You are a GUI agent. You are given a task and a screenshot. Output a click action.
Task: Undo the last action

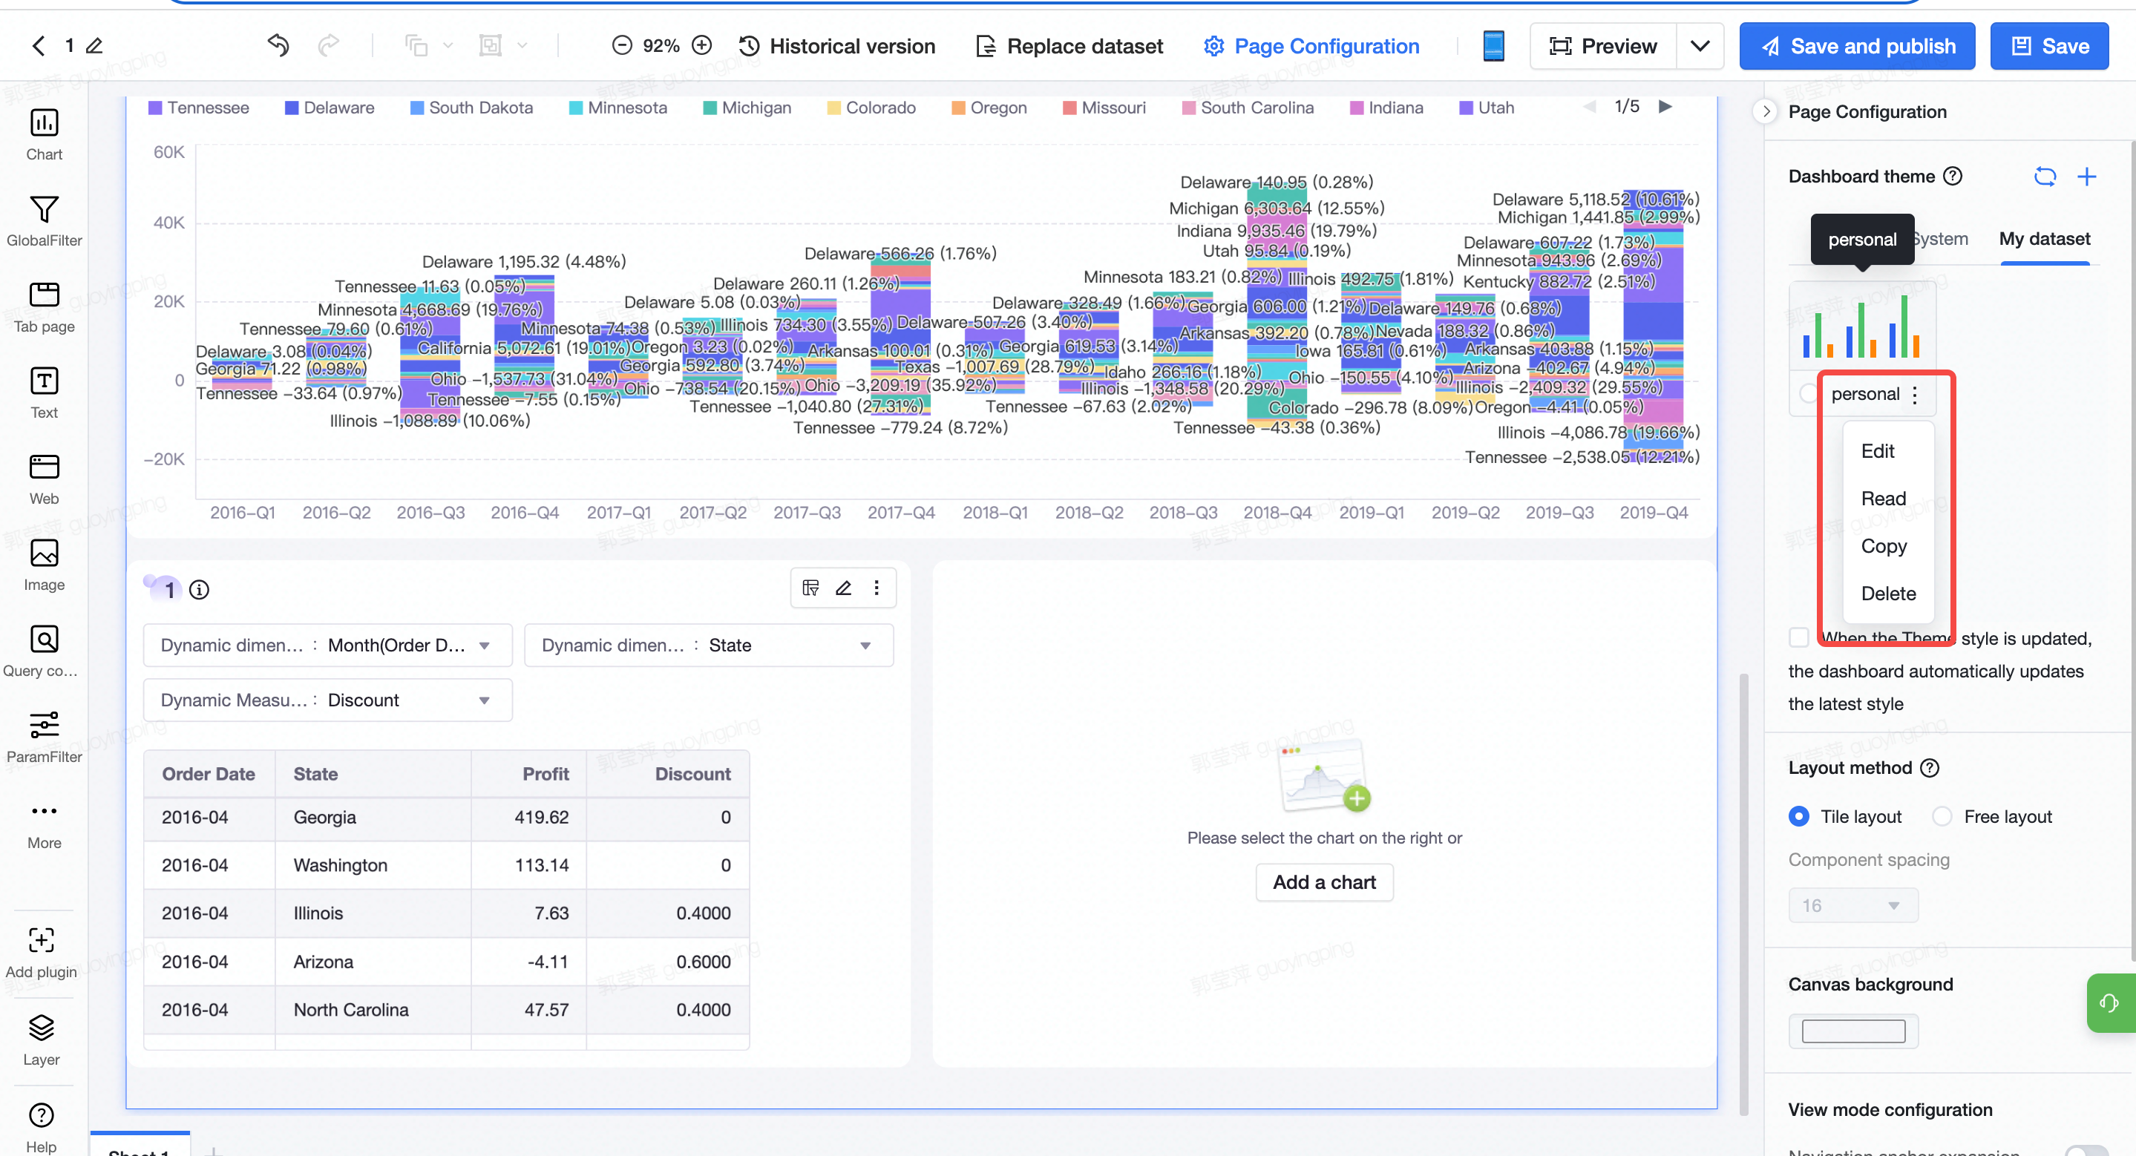tap(278, 45)
